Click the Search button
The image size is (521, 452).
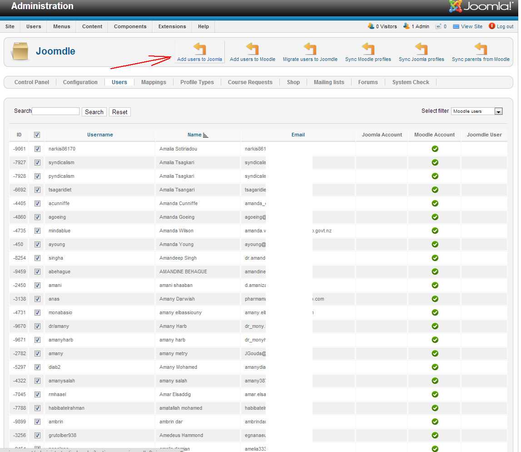click(x=94, y=112)
